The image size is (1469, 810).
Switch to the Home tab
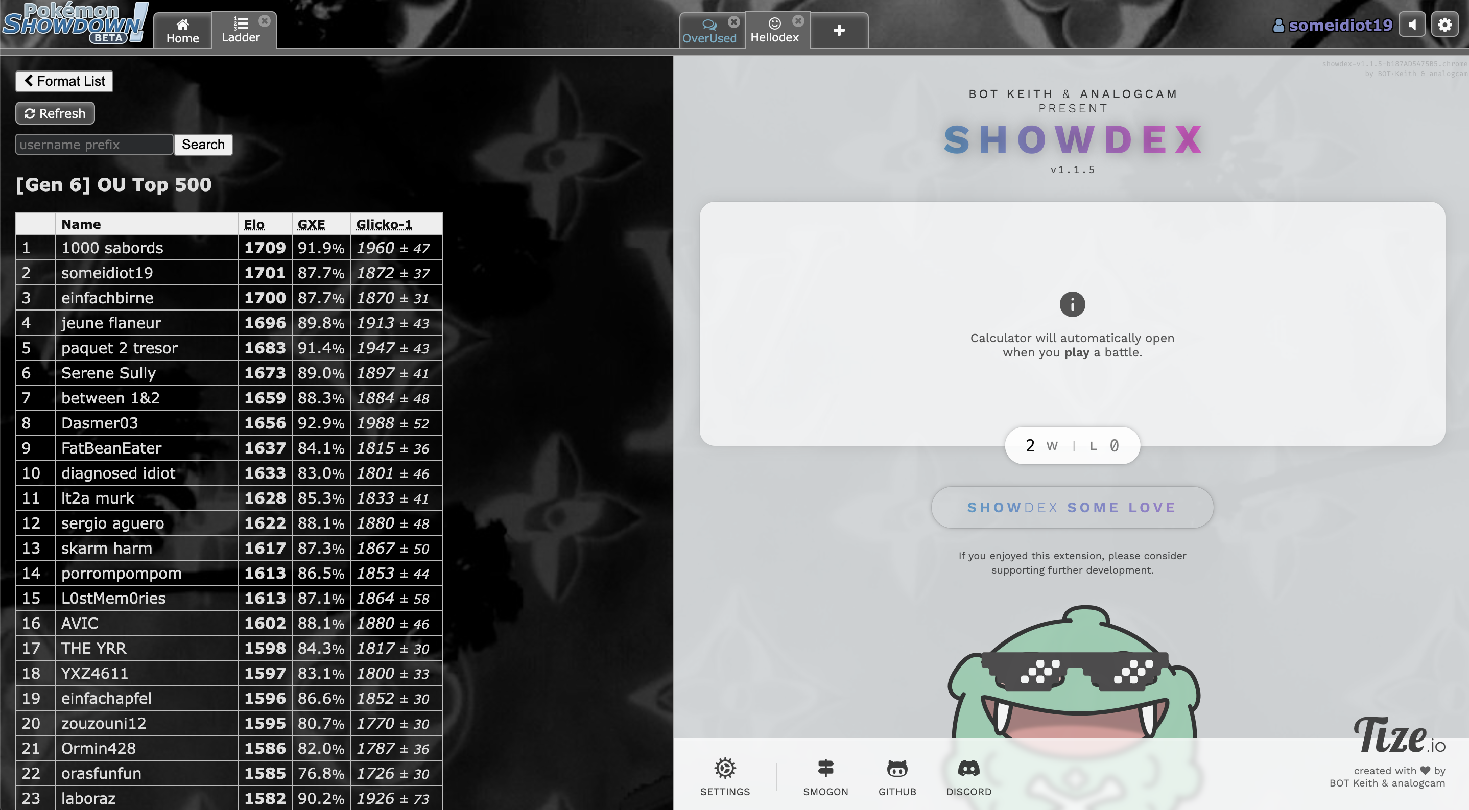[182, 31]
